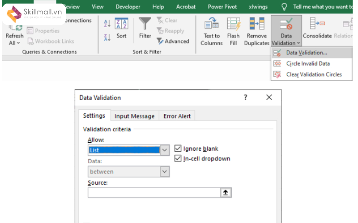
Task: Click the Relationships icon
Action: [347, 24]
